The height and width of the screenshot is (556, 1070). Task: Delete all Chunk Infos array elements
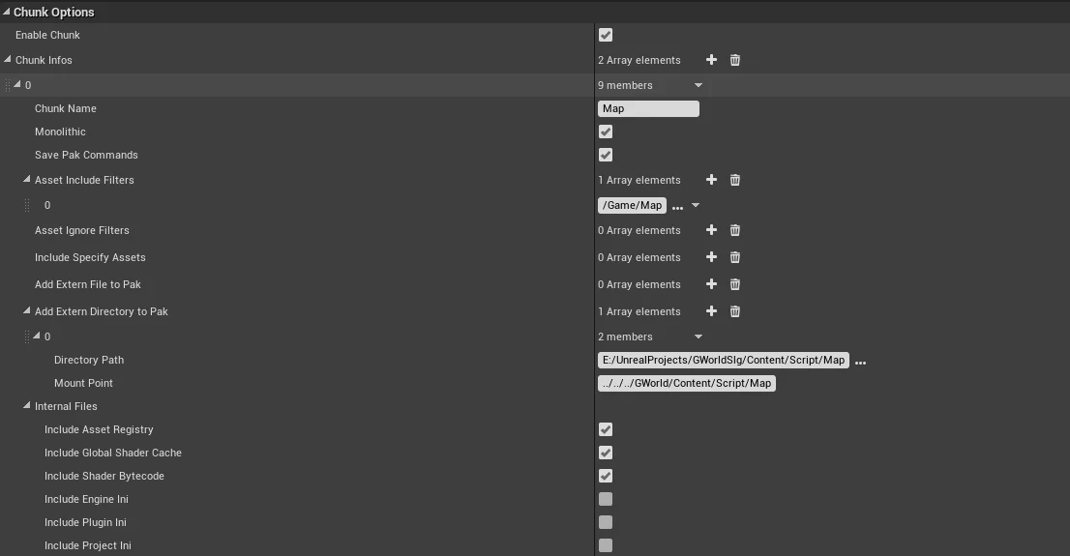click(x=734, y=60)
